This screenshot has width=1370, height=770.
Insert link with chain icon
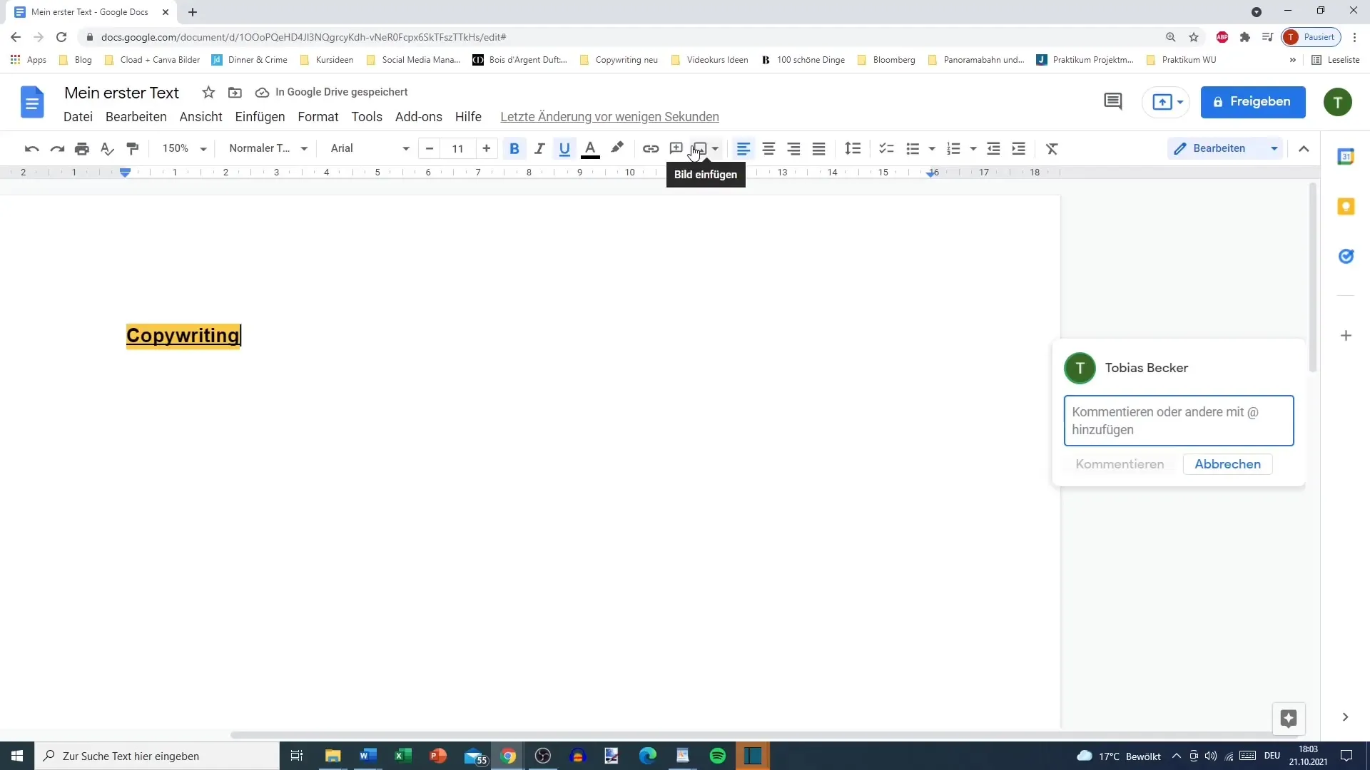pyautogui.click(x=650, y=148)
